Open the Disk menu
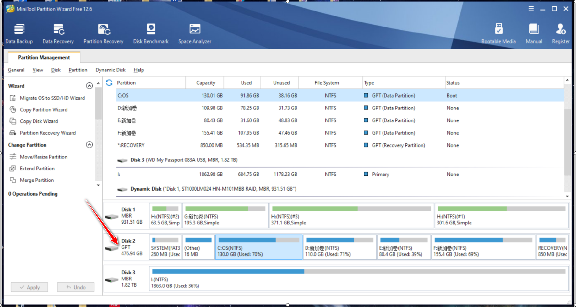Viewport: 576px width, 307px height. (56, 70)
